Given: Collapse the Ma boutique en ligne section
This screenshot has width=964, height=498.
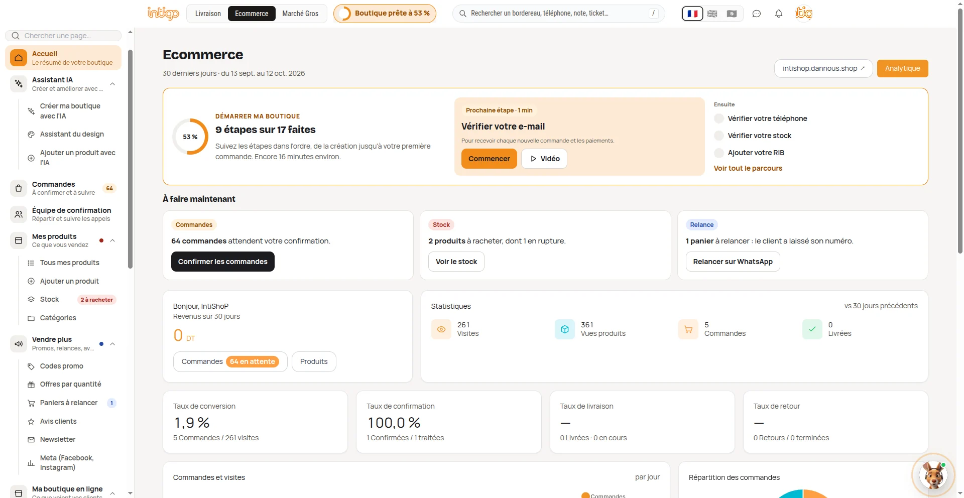Looking at the screenshot, I should (112, 493).
